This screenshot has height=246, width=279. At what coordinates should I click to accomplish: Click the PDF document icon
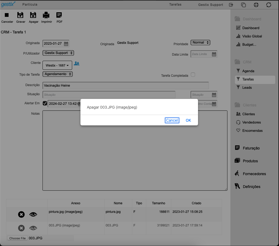click(59, 15)
